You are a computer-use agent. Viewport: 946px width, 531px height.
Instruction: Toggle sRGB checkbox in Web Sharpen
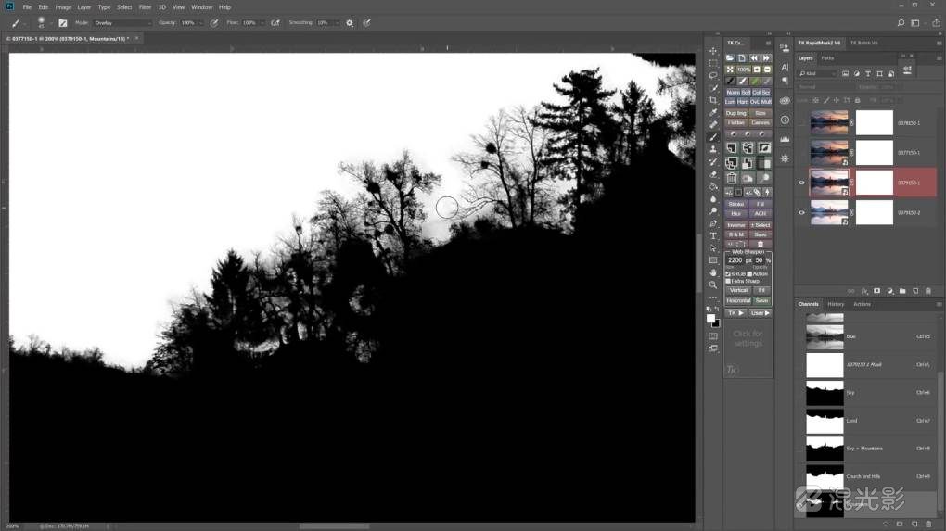pos(728,273)
